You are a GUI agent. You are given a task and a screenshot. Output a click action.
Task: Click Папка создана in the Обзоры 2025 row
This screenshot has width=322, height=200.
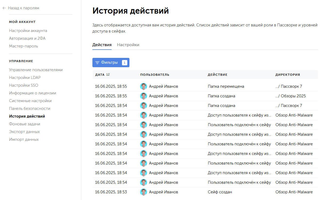click(x=221, y=96)
